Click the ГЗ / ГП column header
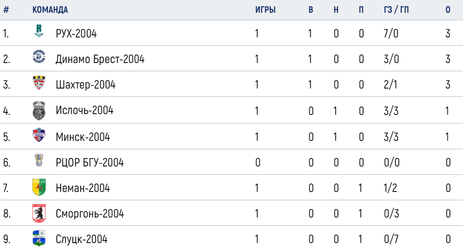The height and width of the screenshot is (249, 463). [x=396, y=10]
